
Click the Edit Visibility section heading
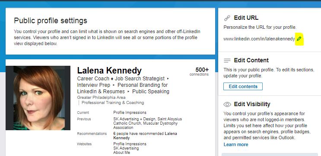point(252,104)
